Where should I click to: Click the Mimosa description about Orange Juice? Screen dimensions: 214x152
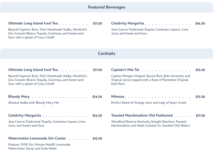click(x=149, y=103)
